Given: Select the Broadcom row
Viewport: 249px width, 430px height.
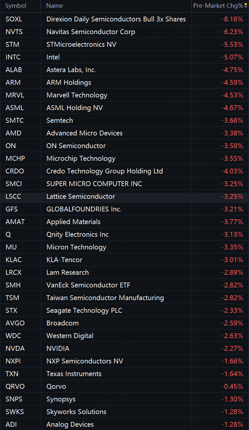Looking at the screenshot, I should coord(124,323).
